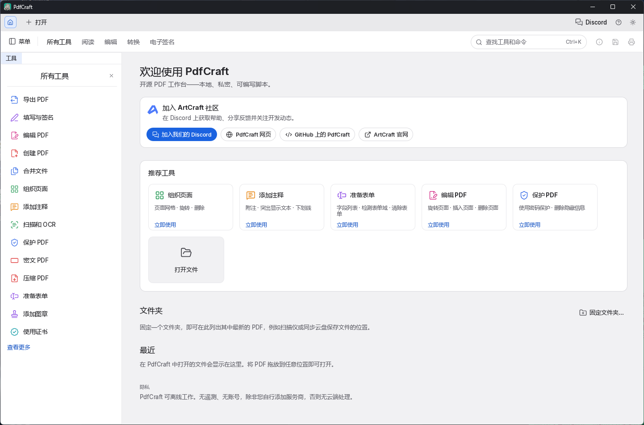Select 使用证书 tool in sidebar
The height and width of the screenshot is (425, 644).
click(62, 332)
